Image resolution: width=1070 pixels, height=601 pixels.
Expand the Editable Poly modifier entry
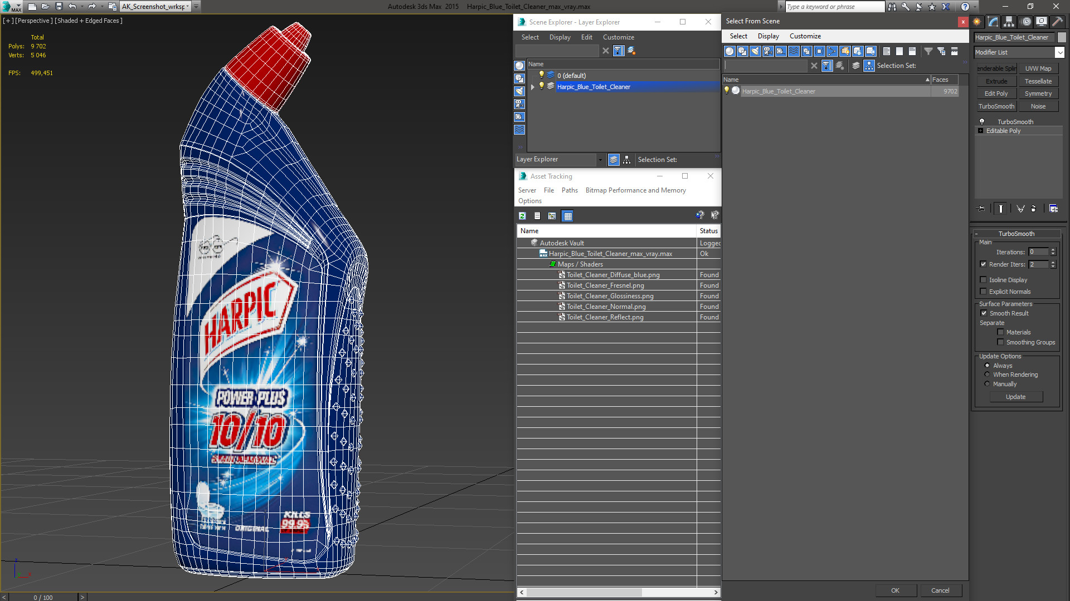pyautogui.click(x=981, y=131)
